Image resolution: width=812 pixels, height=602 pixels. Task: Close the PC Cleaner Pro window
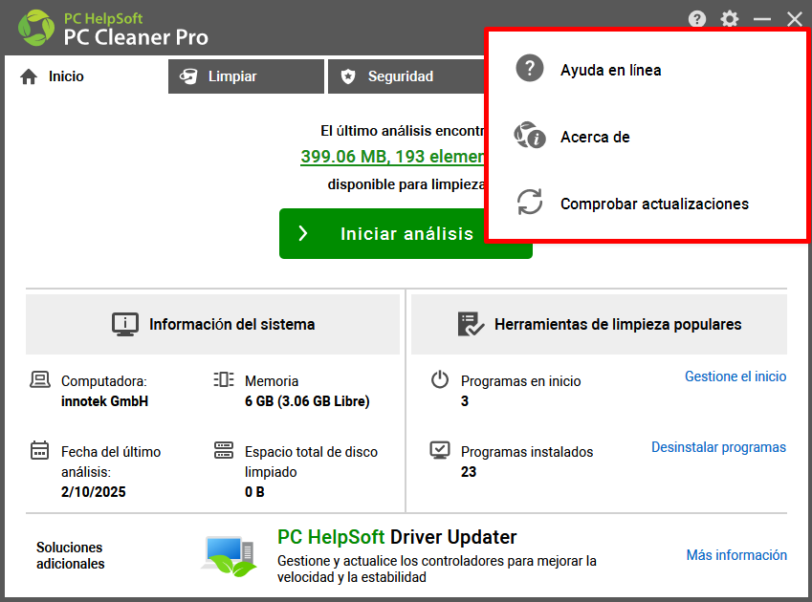(794, 19)
